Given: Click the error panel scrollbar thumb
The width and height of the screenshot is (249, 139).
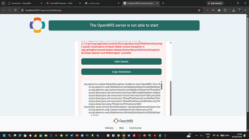Looking at the screenshot, I should 171,98.
